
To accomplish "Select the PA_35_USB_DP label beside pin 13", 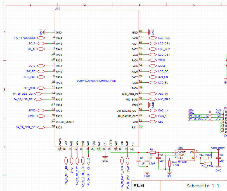I will click(23, 99).
